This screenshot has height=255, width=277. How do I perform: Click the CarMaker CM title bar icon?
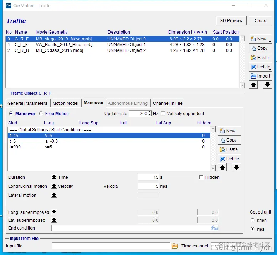9,5
